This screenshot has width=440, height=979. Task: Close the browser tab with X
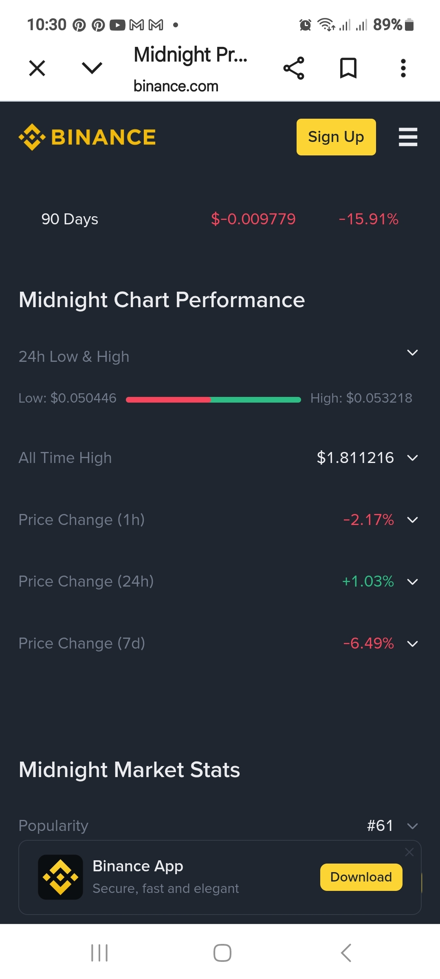pyautogui.click(x=37, y=68)
